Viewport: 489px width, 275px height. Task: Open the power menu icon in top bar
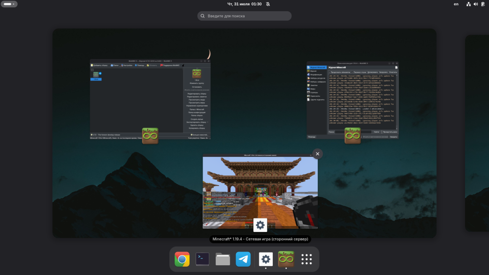click(x=483, y=4)
